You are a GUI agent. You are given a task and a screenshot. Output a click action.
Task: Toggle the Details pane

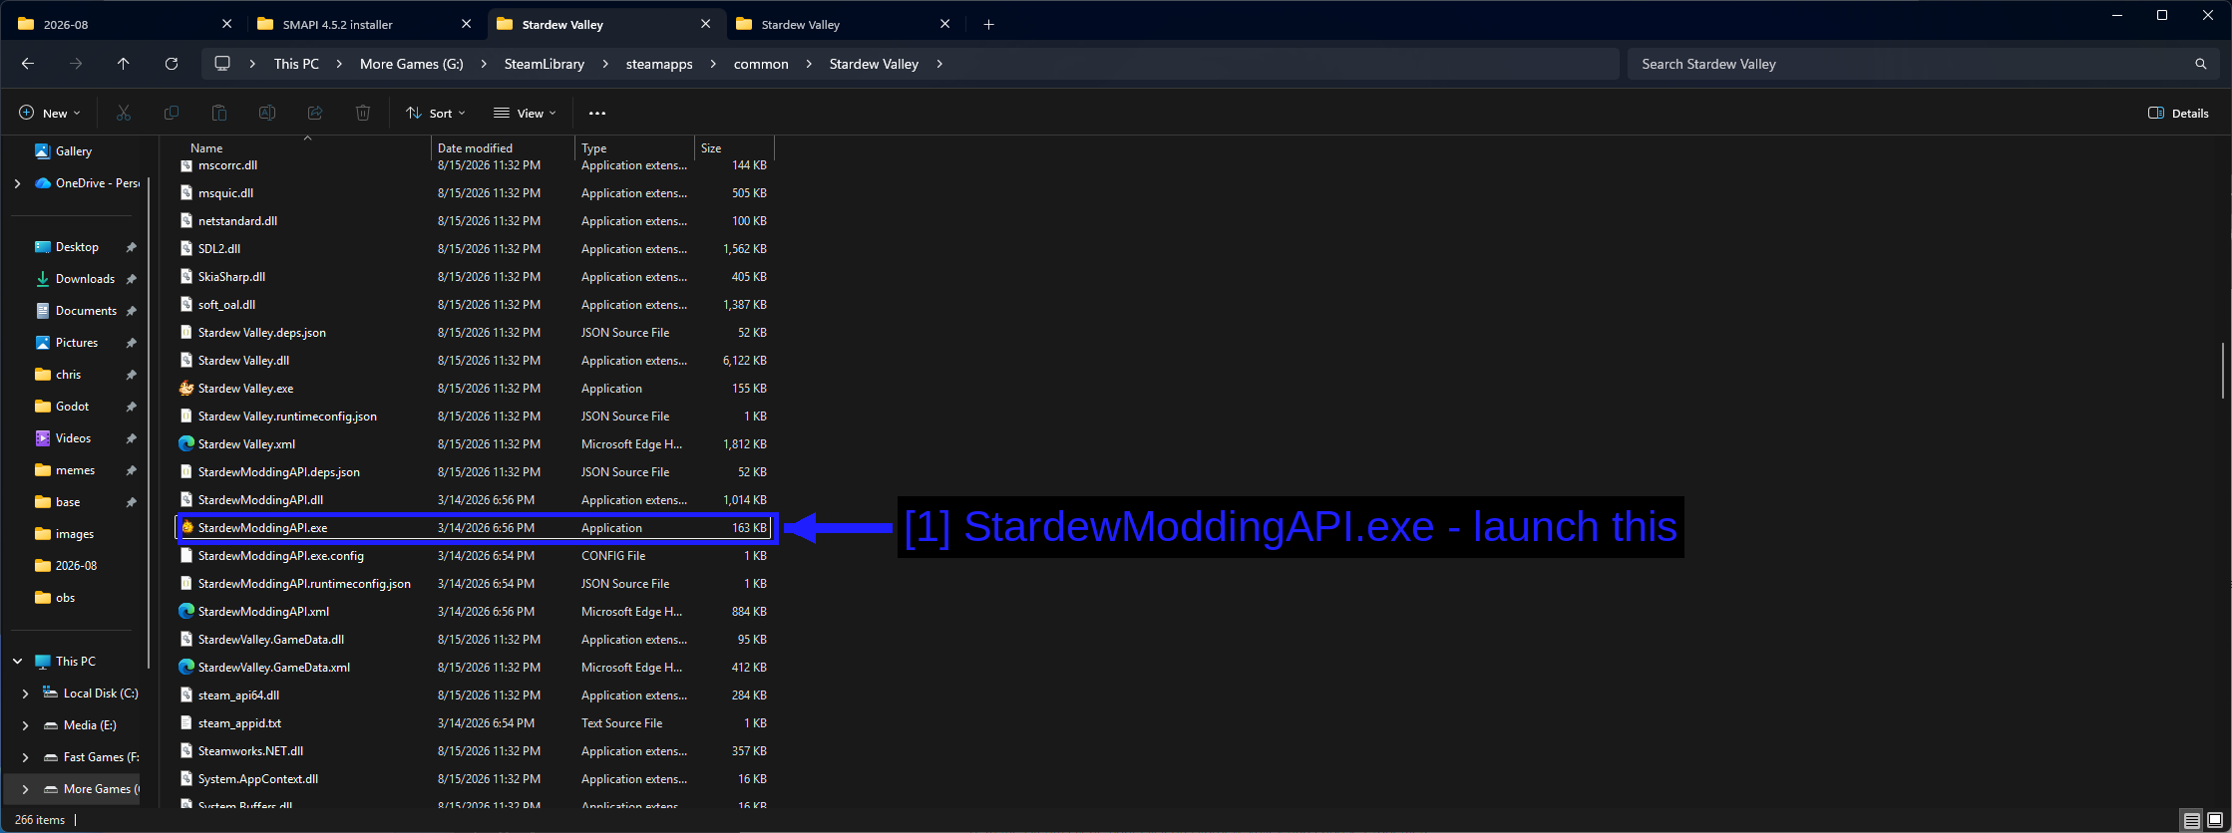coord(2179,114)
